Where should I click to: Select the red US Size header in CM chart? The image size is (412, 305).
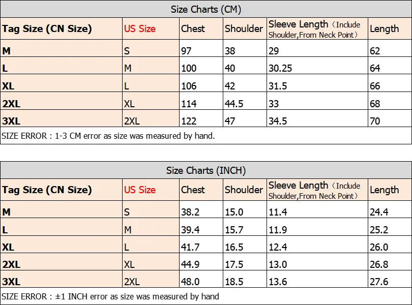pyautogui.click(x=140, y=29)
